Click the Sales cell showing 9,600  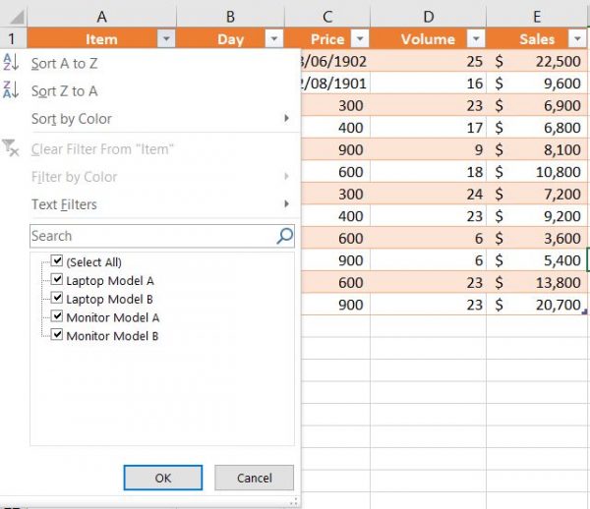tap(537, 84)
